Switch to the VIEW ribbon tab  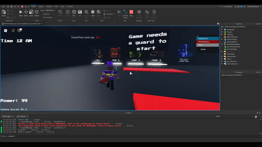[62, 6]
